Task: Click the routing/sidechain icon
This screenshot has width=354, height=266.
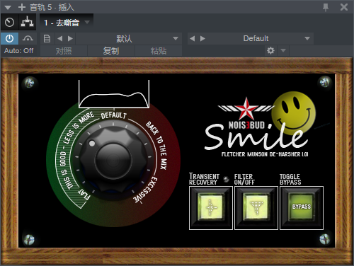Action: 28,22
